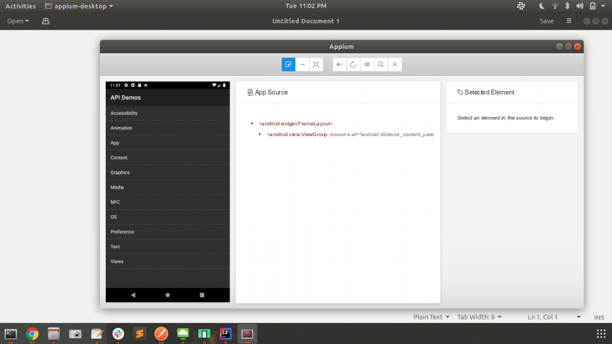This screenshot has width=612, height=344.
Task: Open the session recorder eye icon
Action: coord(367,64)
